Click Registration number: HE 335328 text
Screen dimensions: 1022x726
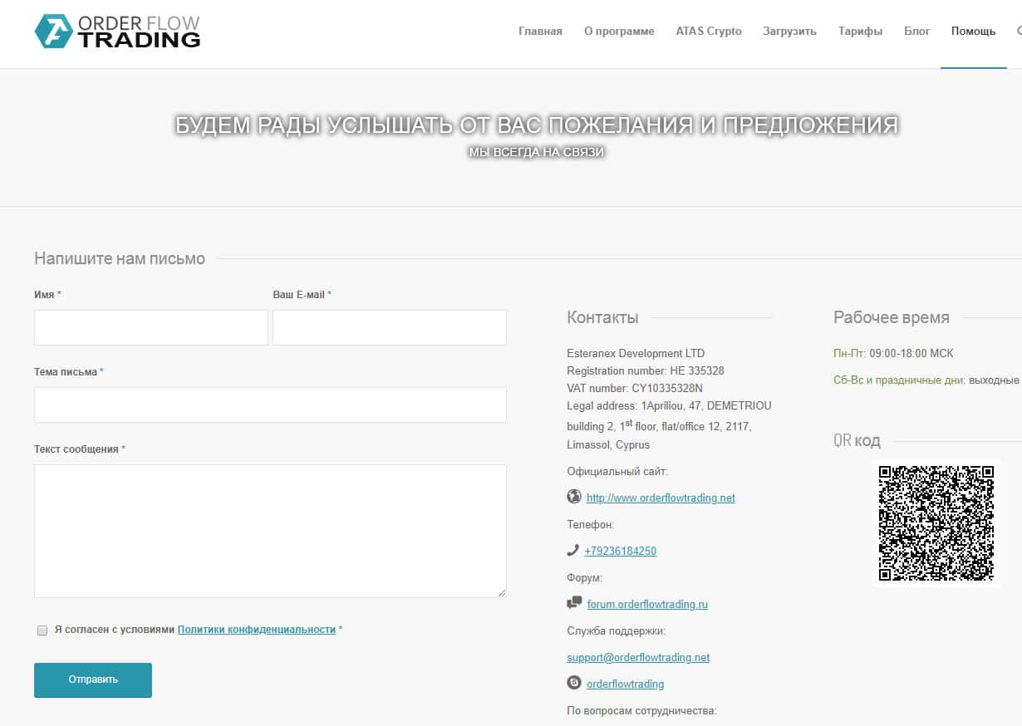[646, 370]
